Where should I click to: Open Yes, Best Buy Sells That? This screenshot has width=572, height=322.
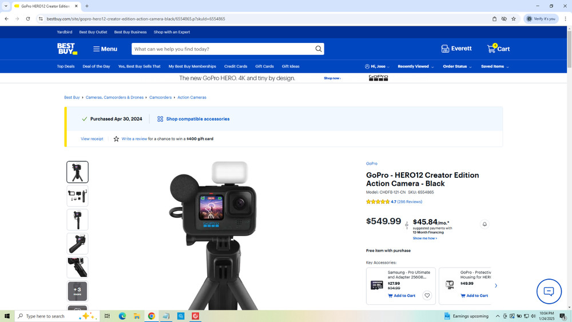click(x=140, y=66)
